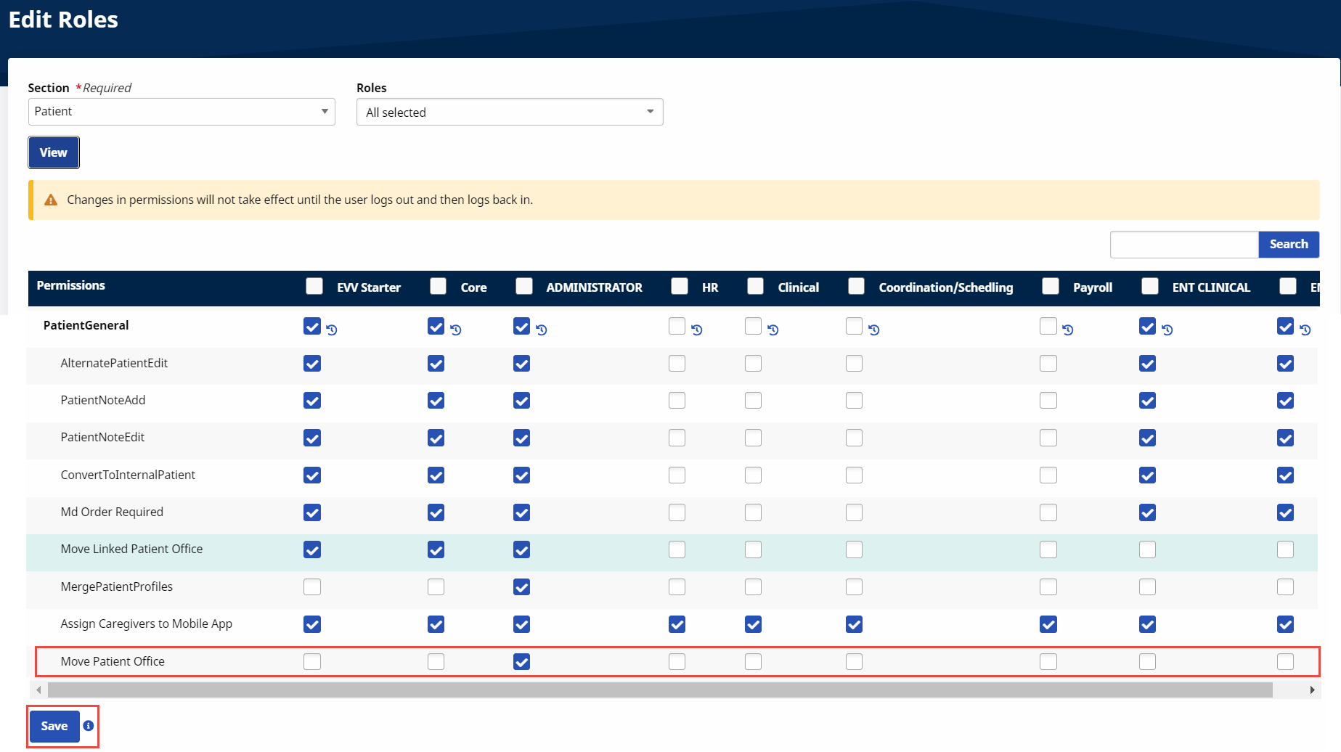Click the history icon in Core column
The width and height of the screenshot is (1341, 752).
[x=456, y=330]
